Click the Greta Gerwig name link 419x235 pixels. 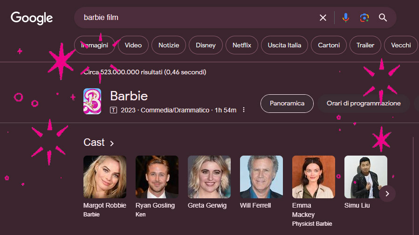207,205
